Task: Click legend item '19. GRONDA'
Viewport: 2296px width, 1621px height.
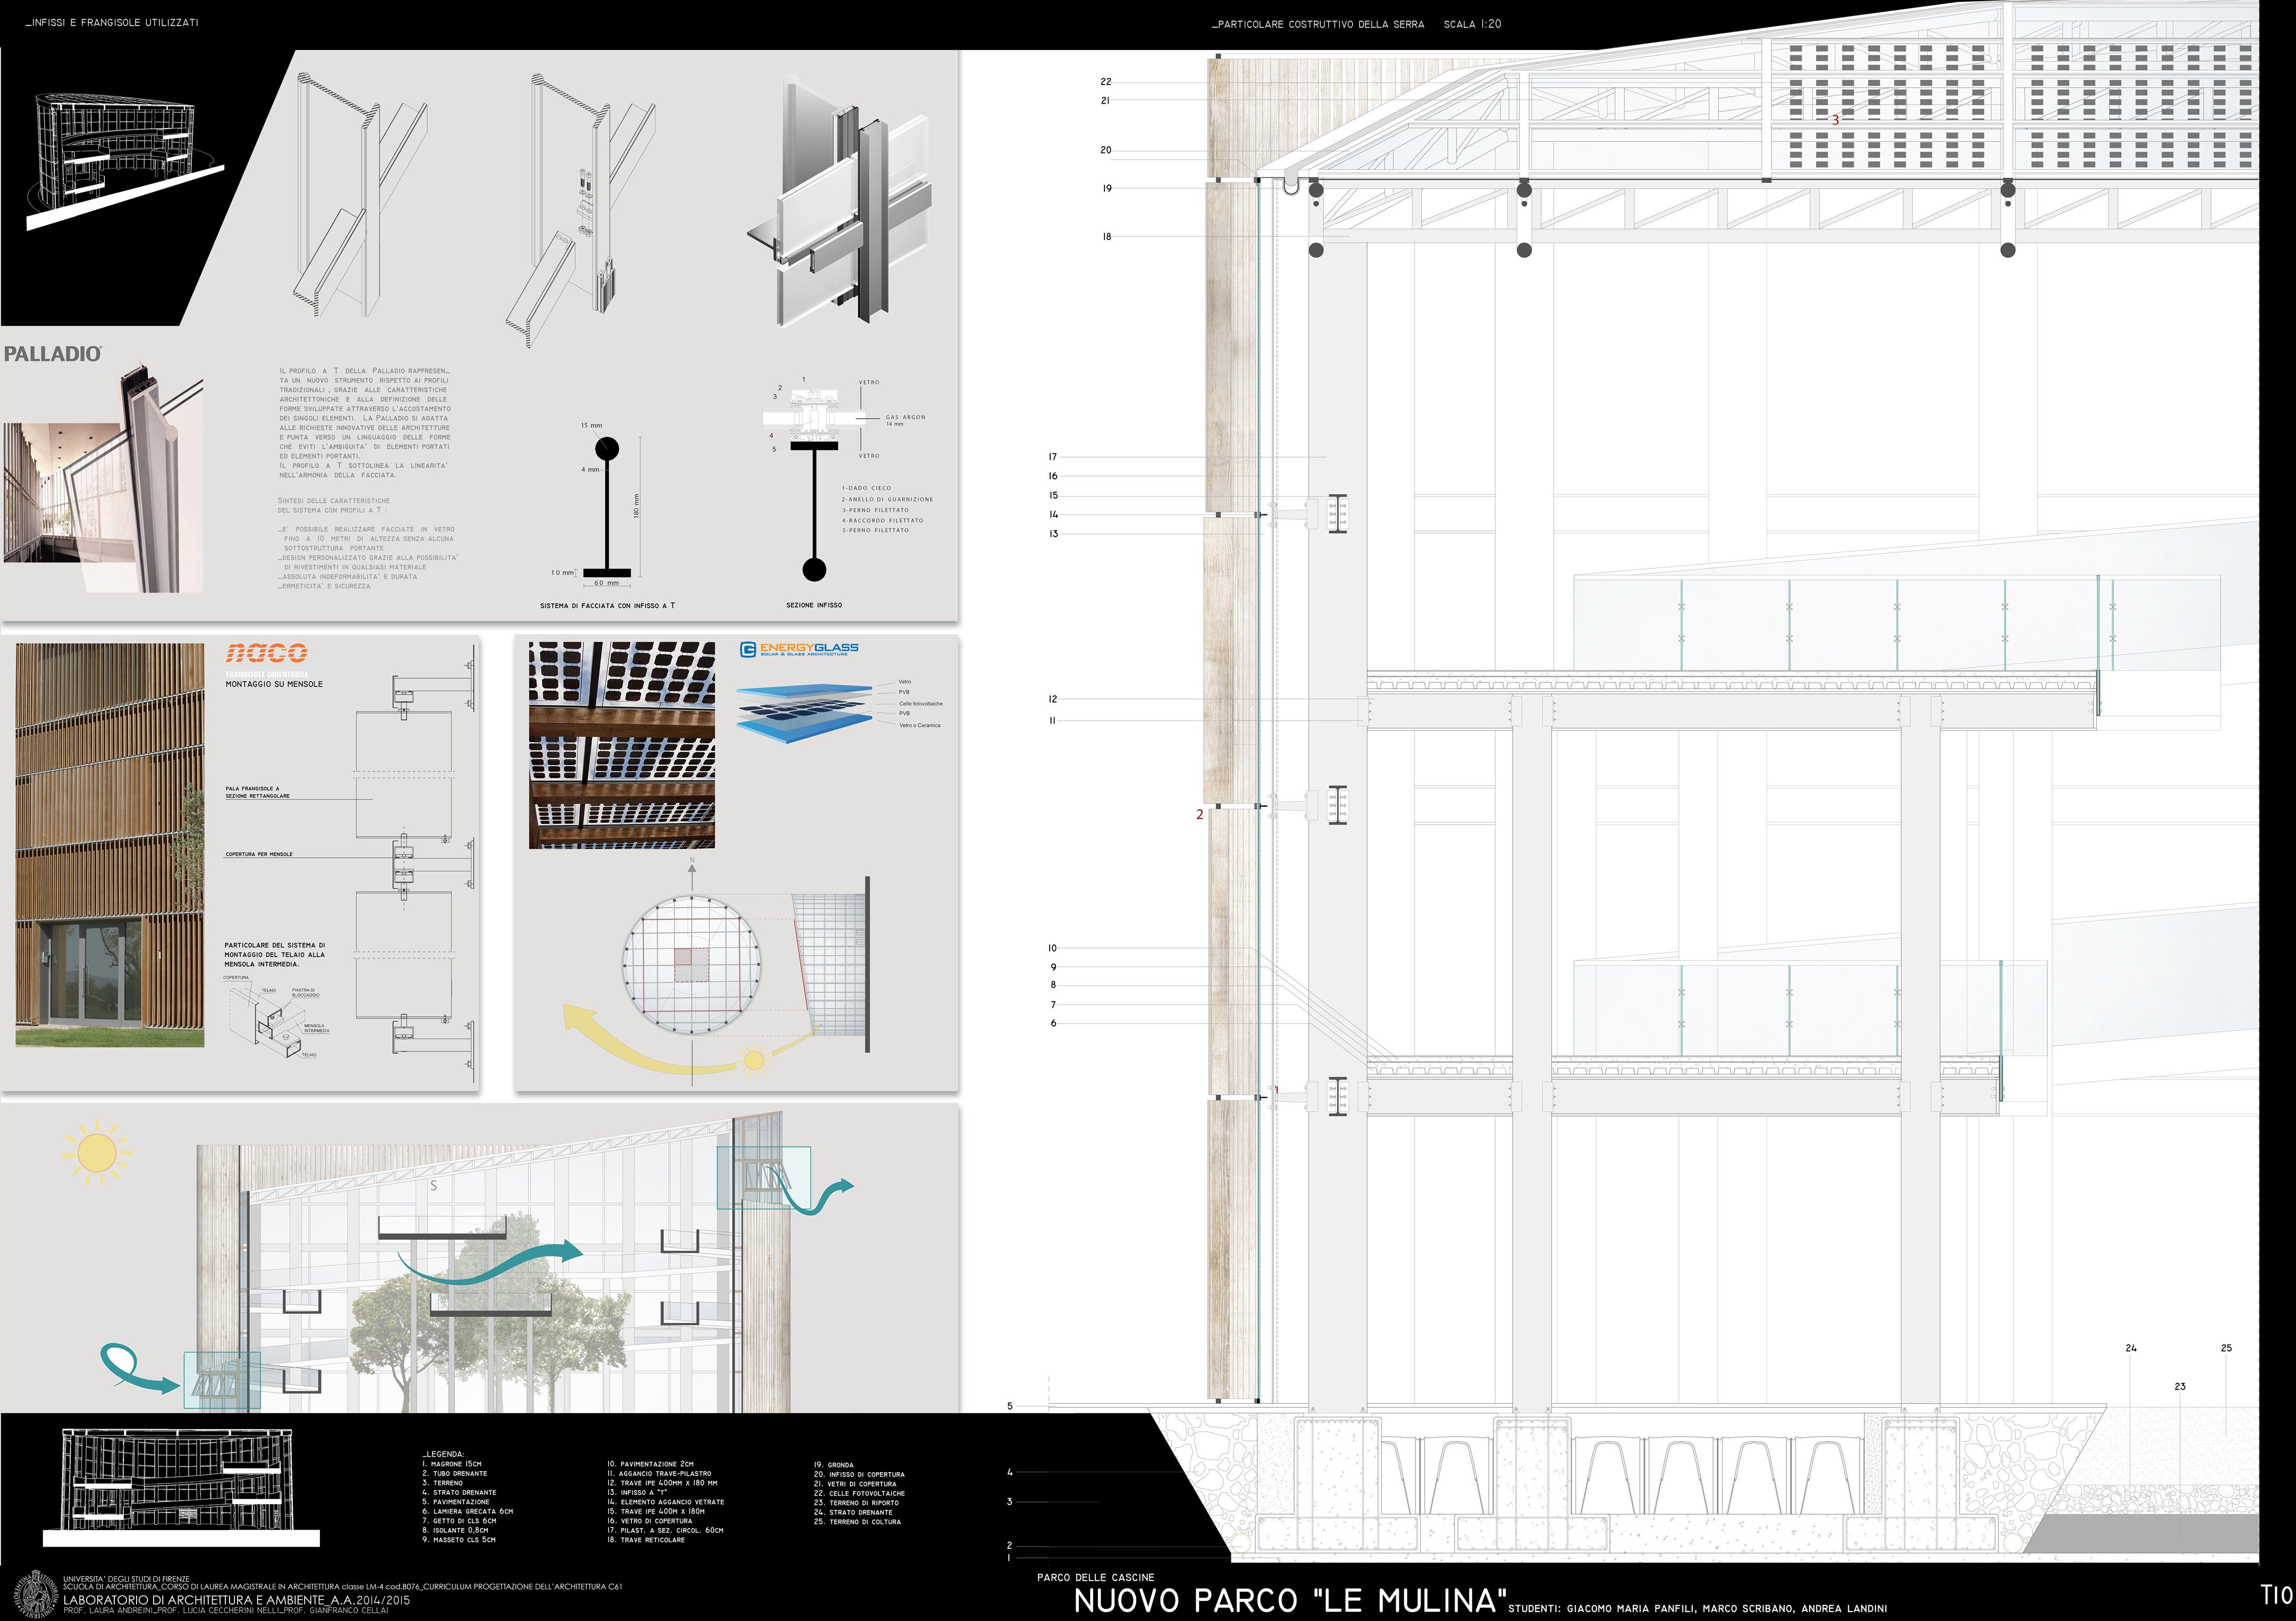Action: 834,1465
